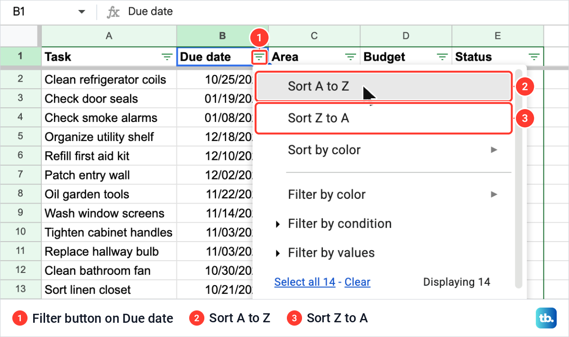Click the Task header cell
Viewport: 569px width, 337px height.
[x=109, y=57]
